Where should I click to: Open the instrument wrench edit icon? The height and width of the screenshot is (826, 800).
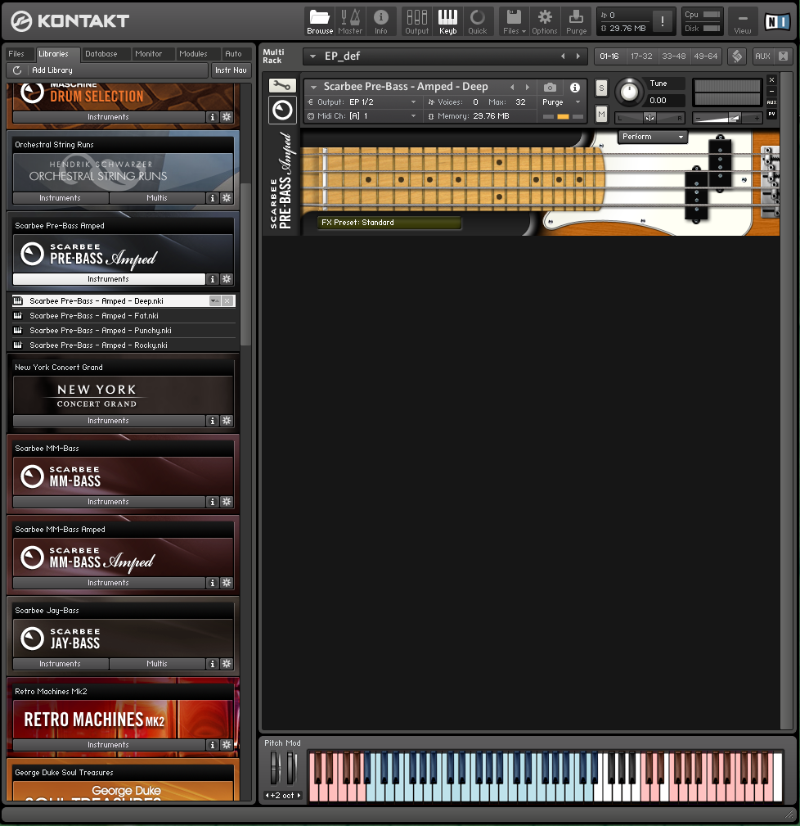283,85
